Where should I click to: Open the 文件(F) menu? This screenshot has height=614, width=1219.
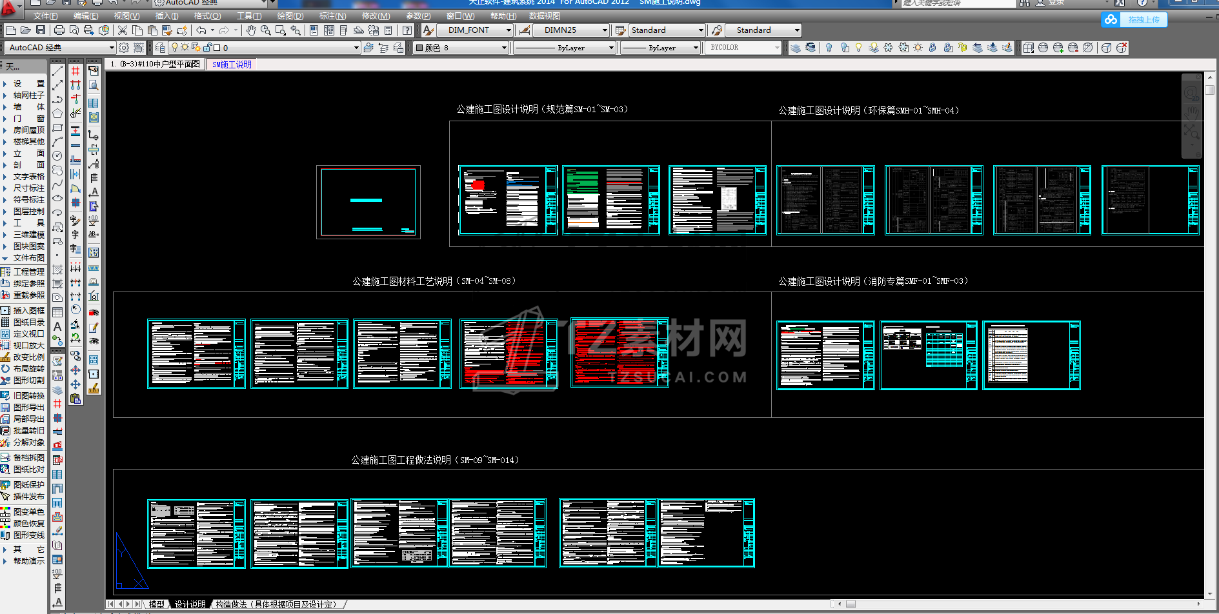(46, 16)
